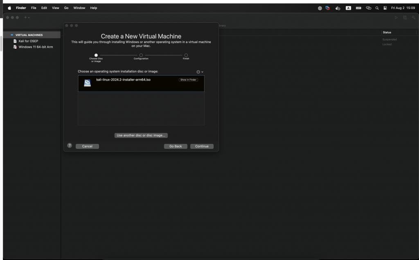Open the wizard help question mark
The image size is (419, 260).
point(70,146)
